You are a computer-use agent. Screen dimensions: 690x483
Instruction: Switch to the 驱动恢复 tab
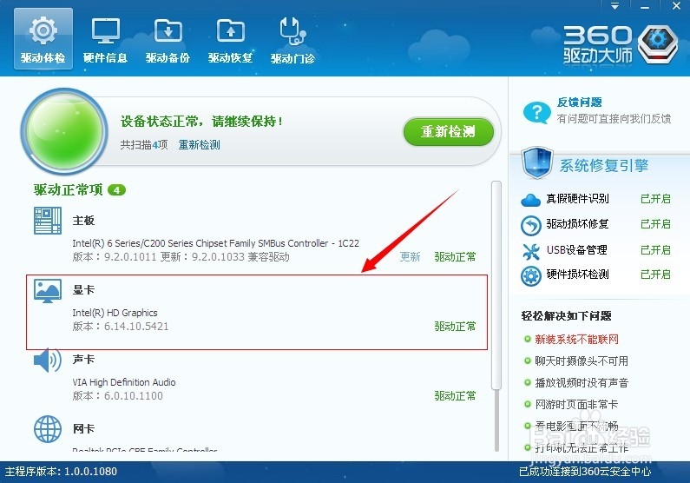pyautogui.click(x=230, y=40)
